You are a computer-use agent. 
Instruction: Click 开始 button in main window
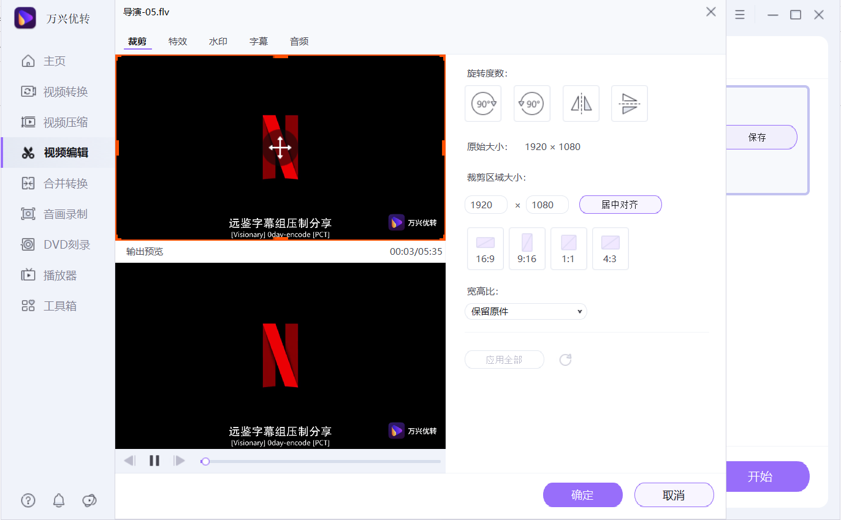(x=767, y=477)
